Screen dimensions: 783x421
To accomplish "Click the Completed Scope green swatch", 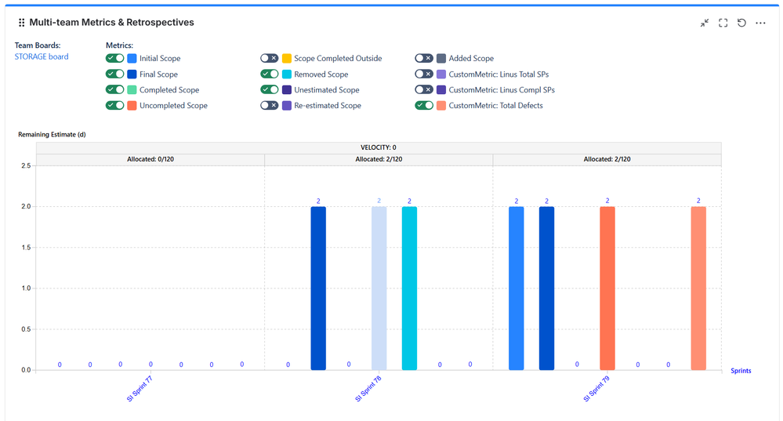I will 132,90.
